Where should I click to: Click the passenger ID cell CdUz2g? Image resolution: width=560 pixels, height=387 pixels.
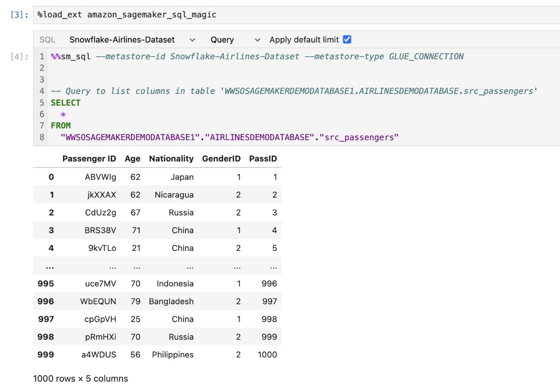[x=101, y=213]
